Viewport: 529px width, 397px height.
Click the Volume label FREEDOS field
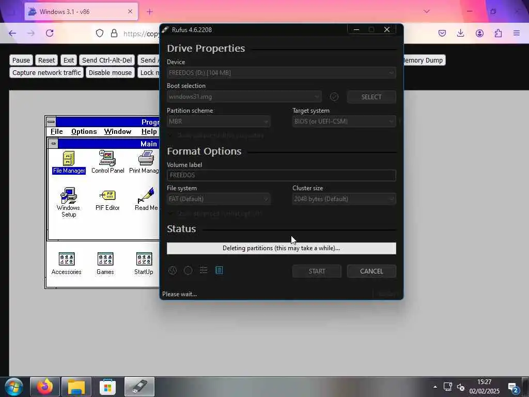[x=282, y=175]
